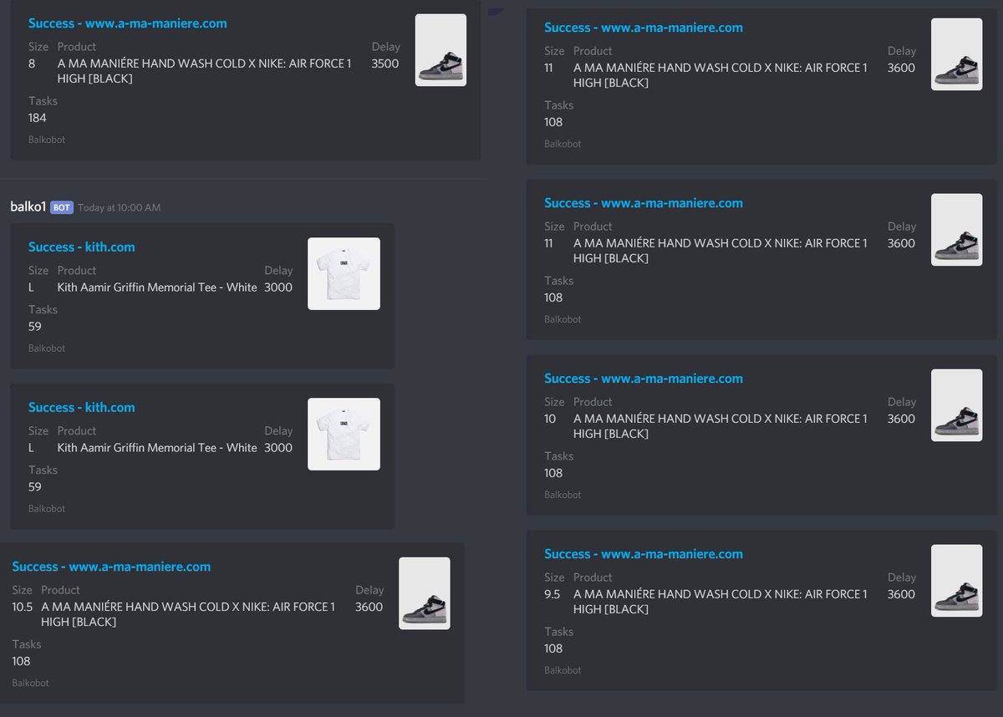
Task: Click the BOT badge beside balko1
Action: (62, 207)
